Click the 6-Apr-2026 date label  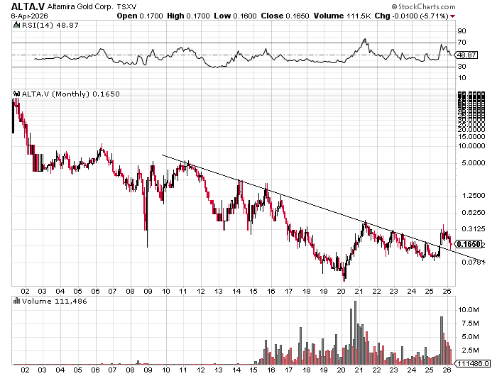coord(30,16)
